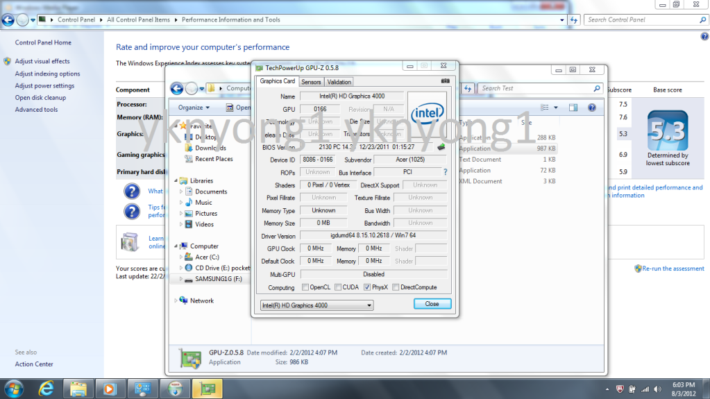This screenshot has width=710, height=399.
Task: Expand the Acer (C:) drive node
Action: (x=181, y=257)
